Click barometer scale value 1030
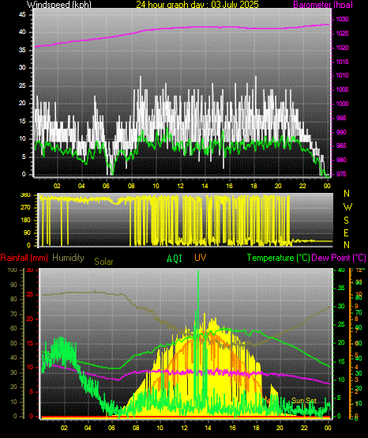 (342, 19)
